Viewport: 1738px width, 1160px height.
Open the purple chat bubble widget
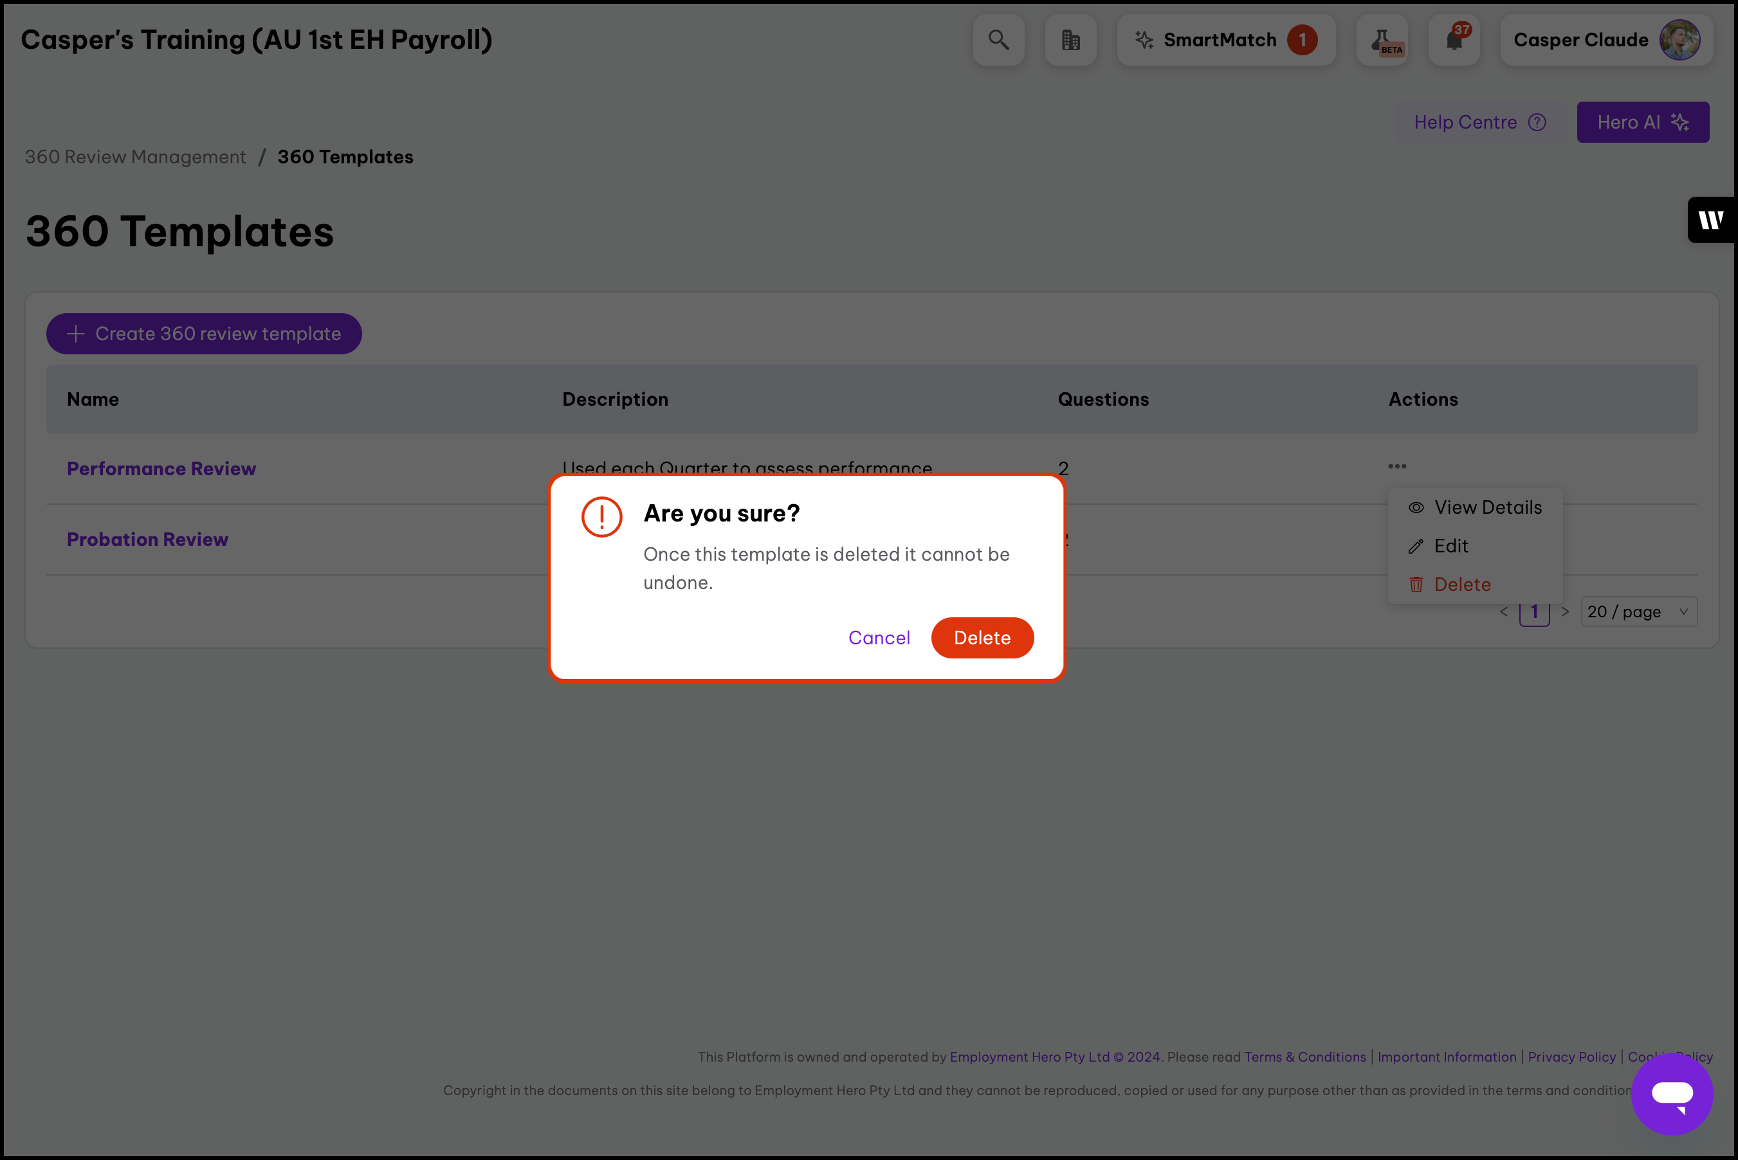[1671, 1093]
